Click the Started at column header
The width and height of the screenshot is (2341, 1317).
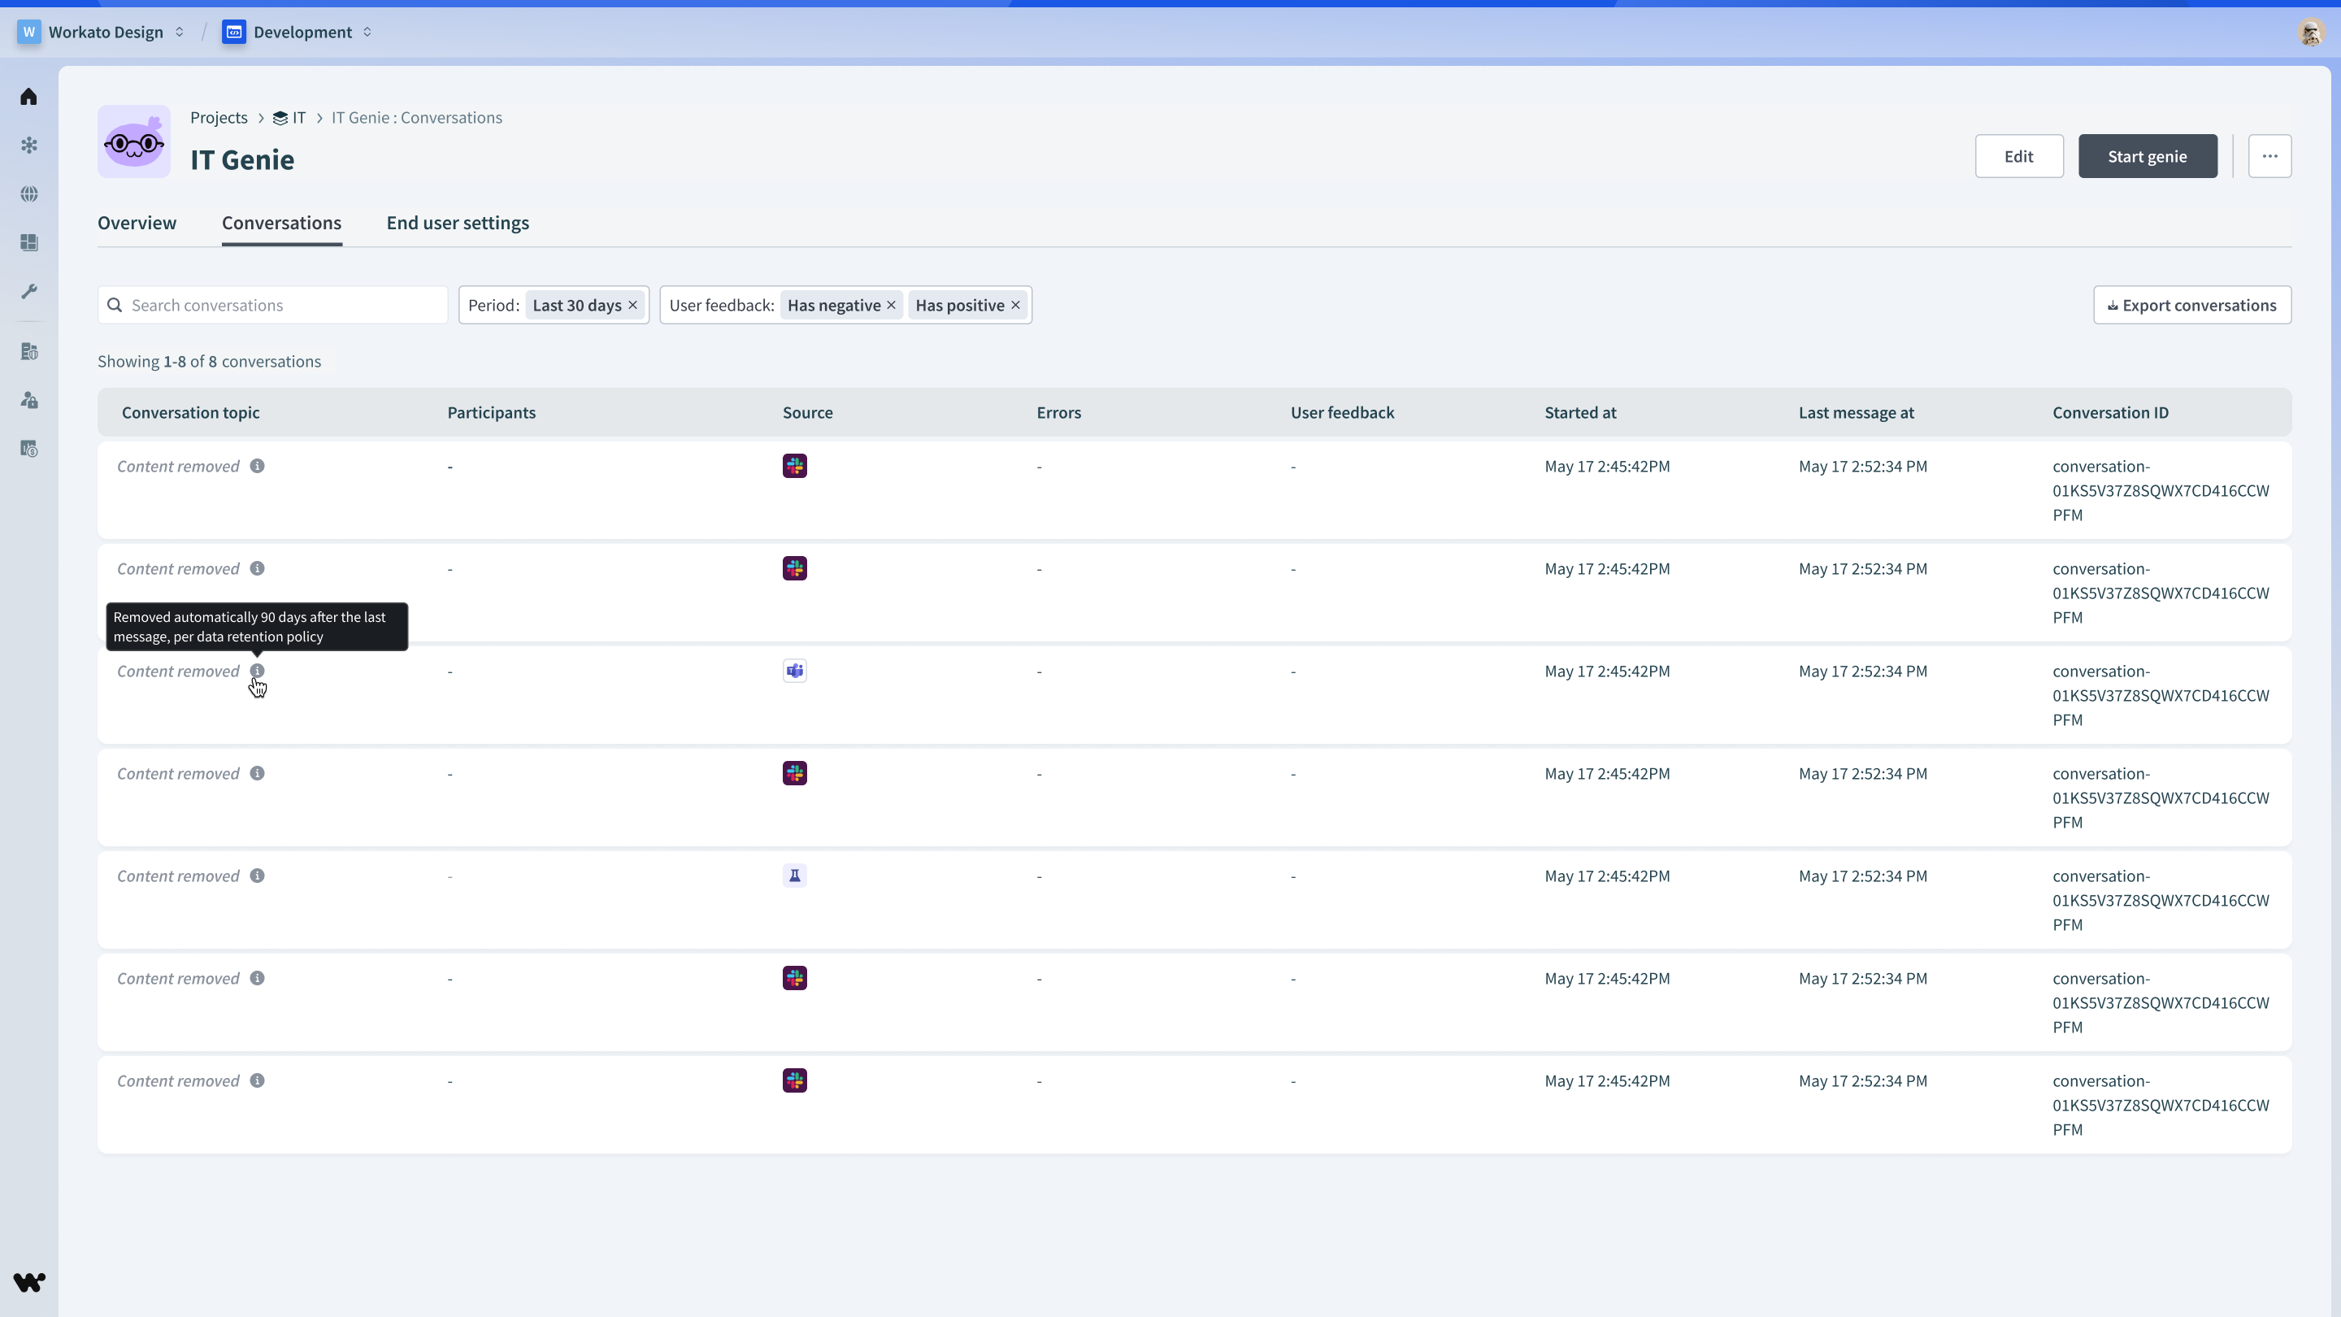(1580, 413)
